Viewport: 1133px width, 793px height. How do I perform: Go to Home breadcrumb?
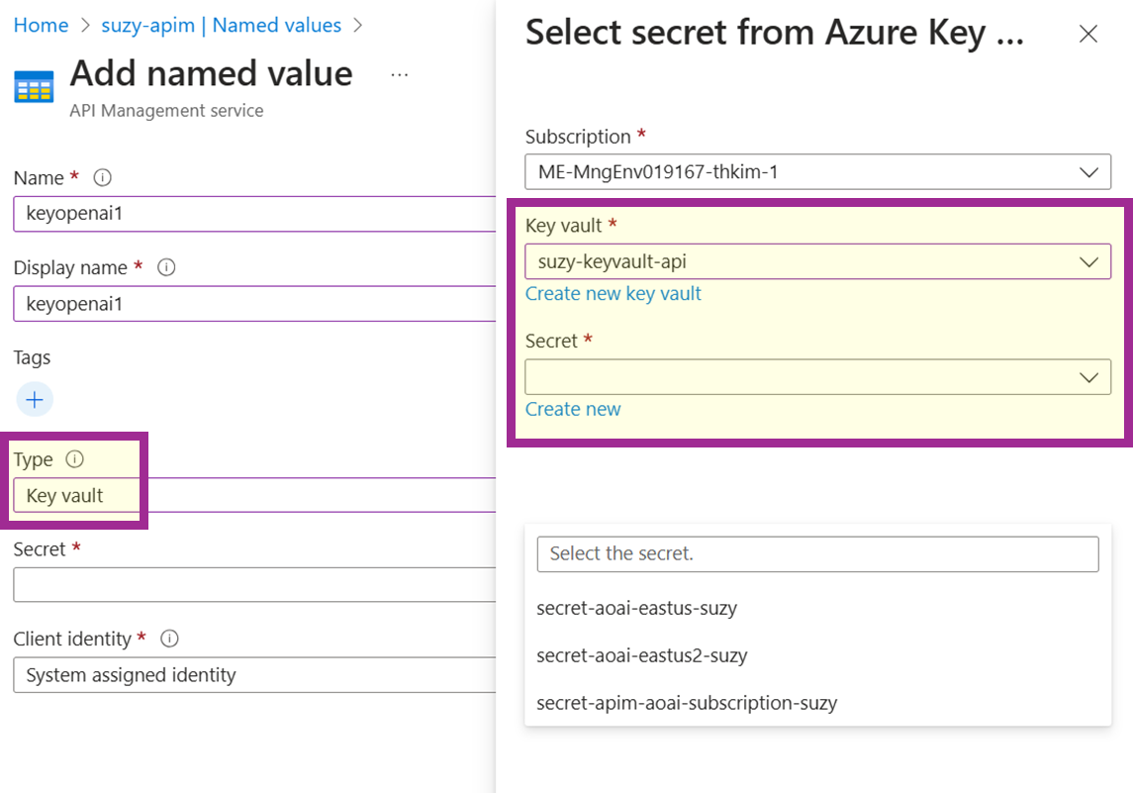coord(41,26)
